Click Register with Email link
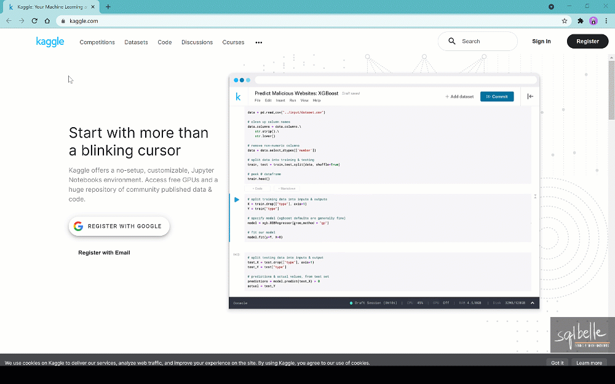 point(104,253)
